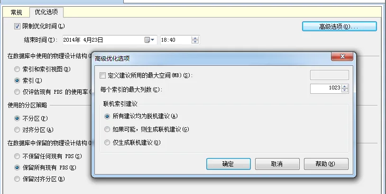Increase max columns per index spinner
The width and height of the screenshot is (386, 194).
(345, 87)
